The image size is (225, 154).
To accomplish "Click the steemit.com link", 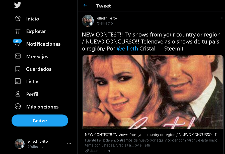I will click(100, 151).
